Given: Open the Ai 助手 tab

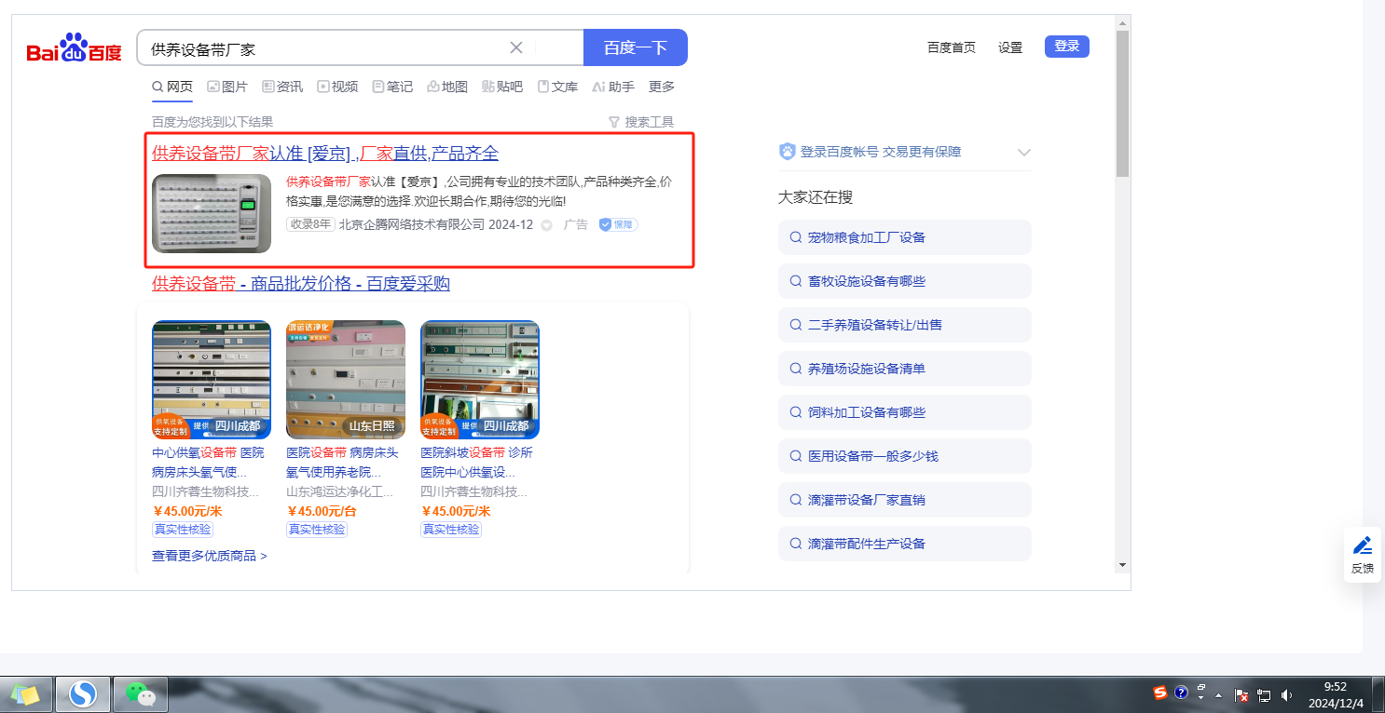Looking at the screenshot, I should (x=613, y=87).
